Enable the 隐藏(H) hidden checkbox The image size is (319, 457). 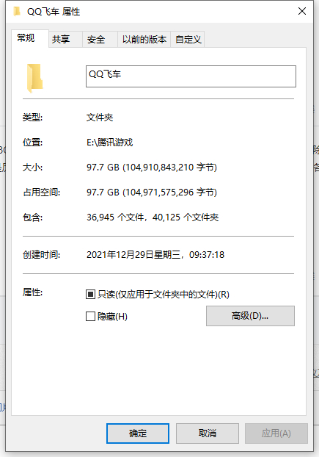pos(90,316)
